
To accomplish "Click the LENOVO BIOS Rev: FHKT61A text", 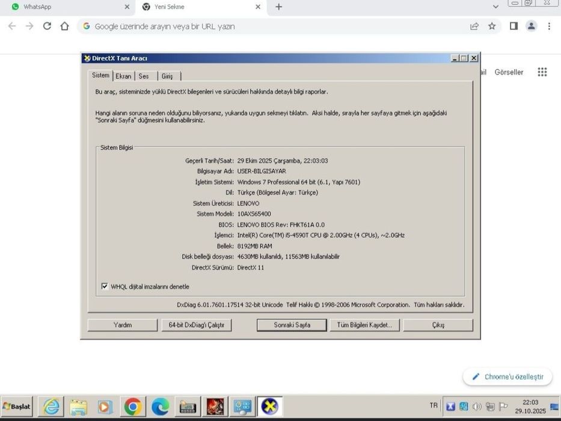I will pos(281,225).
